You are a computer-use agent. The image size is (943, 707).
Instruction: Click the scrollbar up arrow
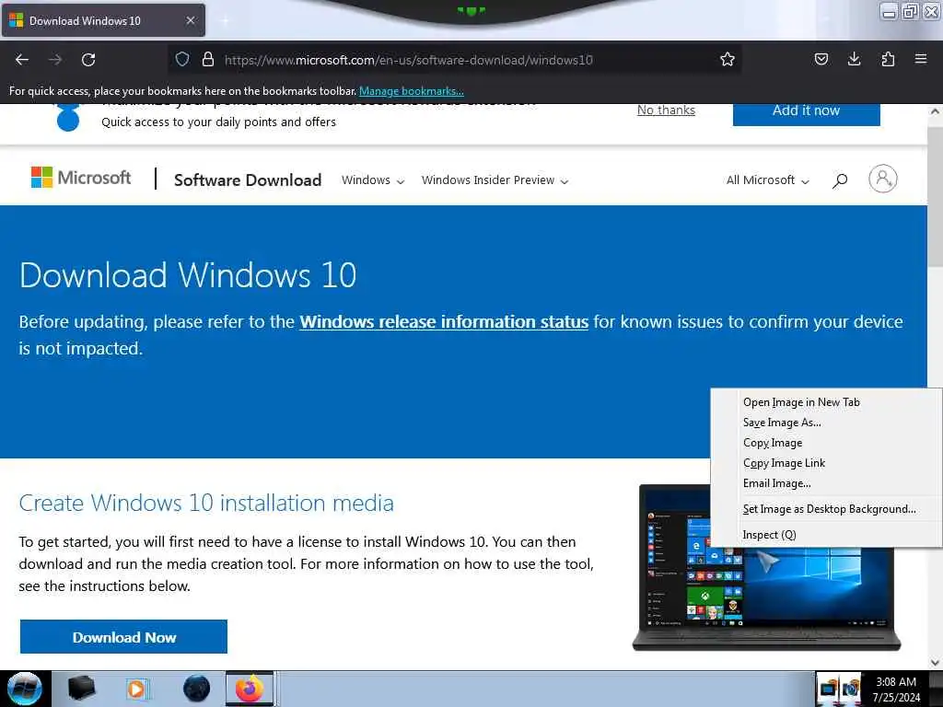click(935, 111)
